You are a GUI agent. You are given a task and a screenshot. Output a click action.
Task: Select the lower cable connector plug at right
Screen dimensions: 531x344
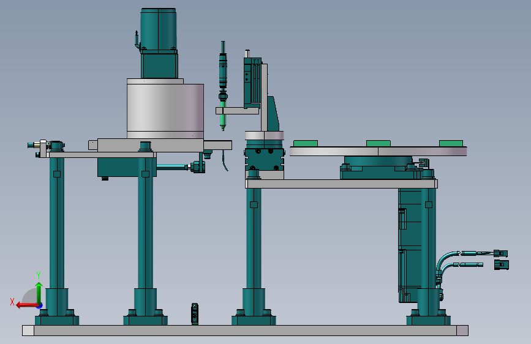click(x=502, y=264)
